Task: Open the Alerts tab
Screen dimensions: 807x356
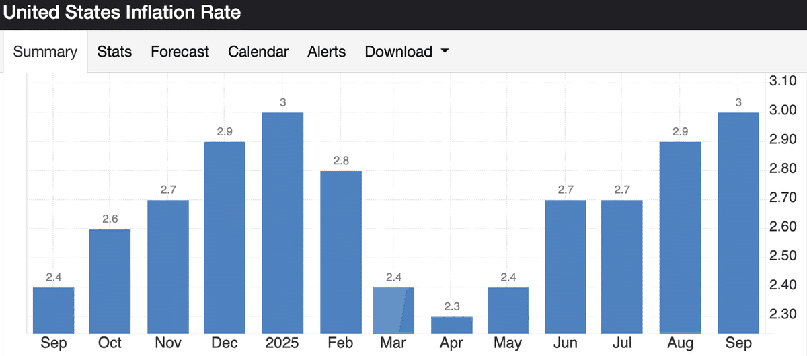Action: (326, 52)
